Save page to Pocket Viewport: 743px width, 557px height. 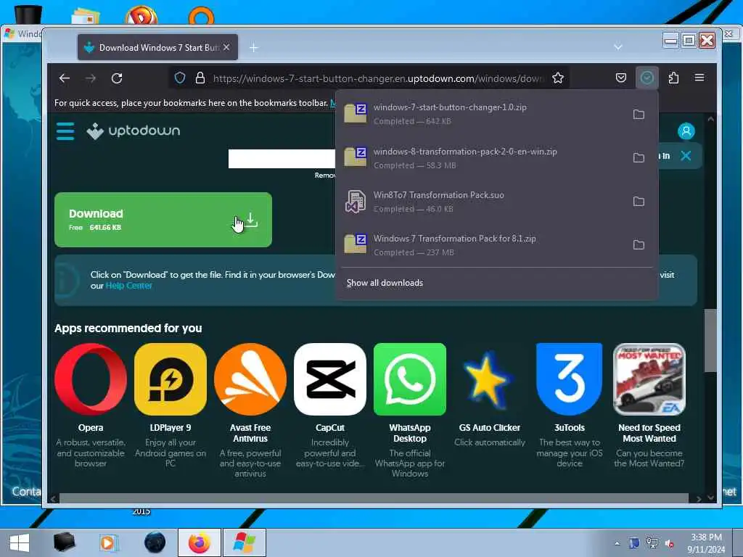(x=621, y=78)
